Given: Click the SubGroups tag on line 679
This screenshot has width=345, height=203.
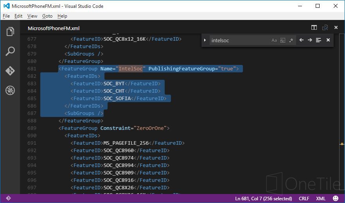Looking at the screenshot, I should point(84,54).
